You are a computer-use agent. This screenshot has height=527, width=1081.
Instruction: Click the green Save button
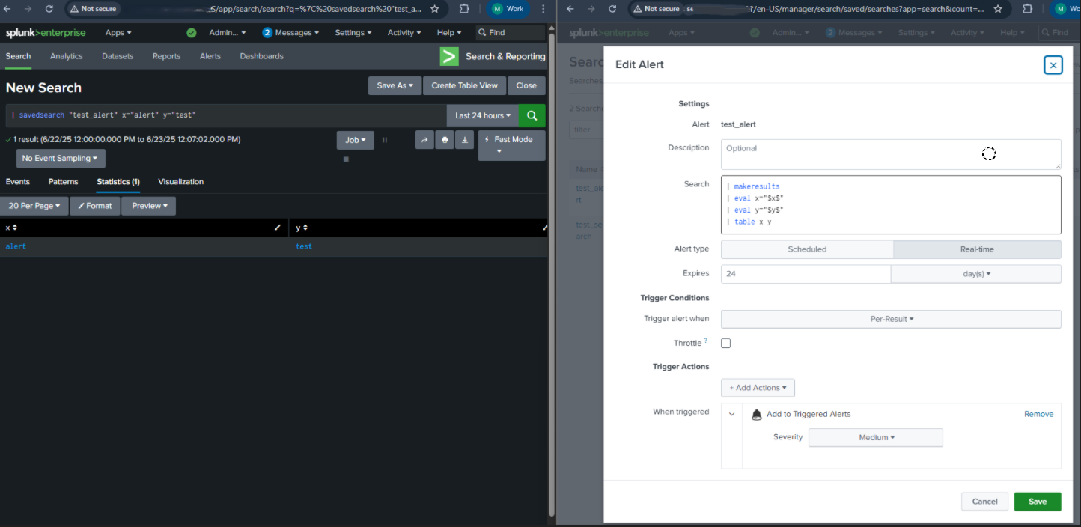pos(1037,502)
